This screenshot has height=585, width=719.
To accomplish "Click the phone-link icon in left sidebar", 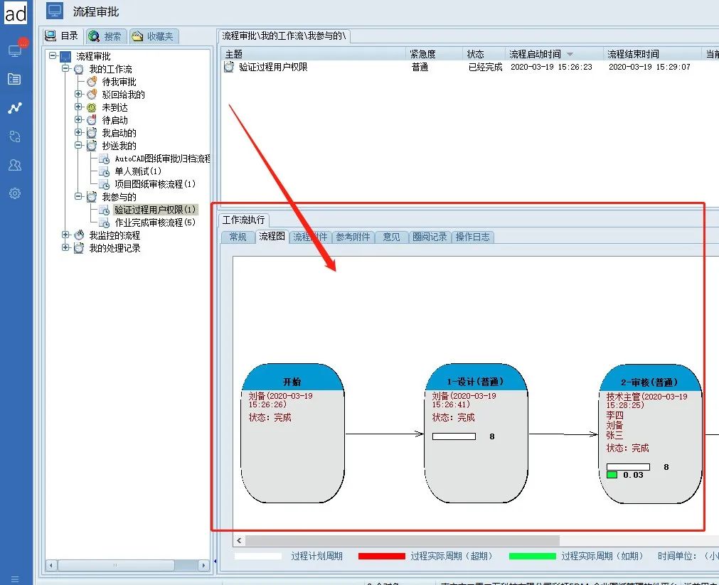I will pyautogui.click(x=15, y=136).
